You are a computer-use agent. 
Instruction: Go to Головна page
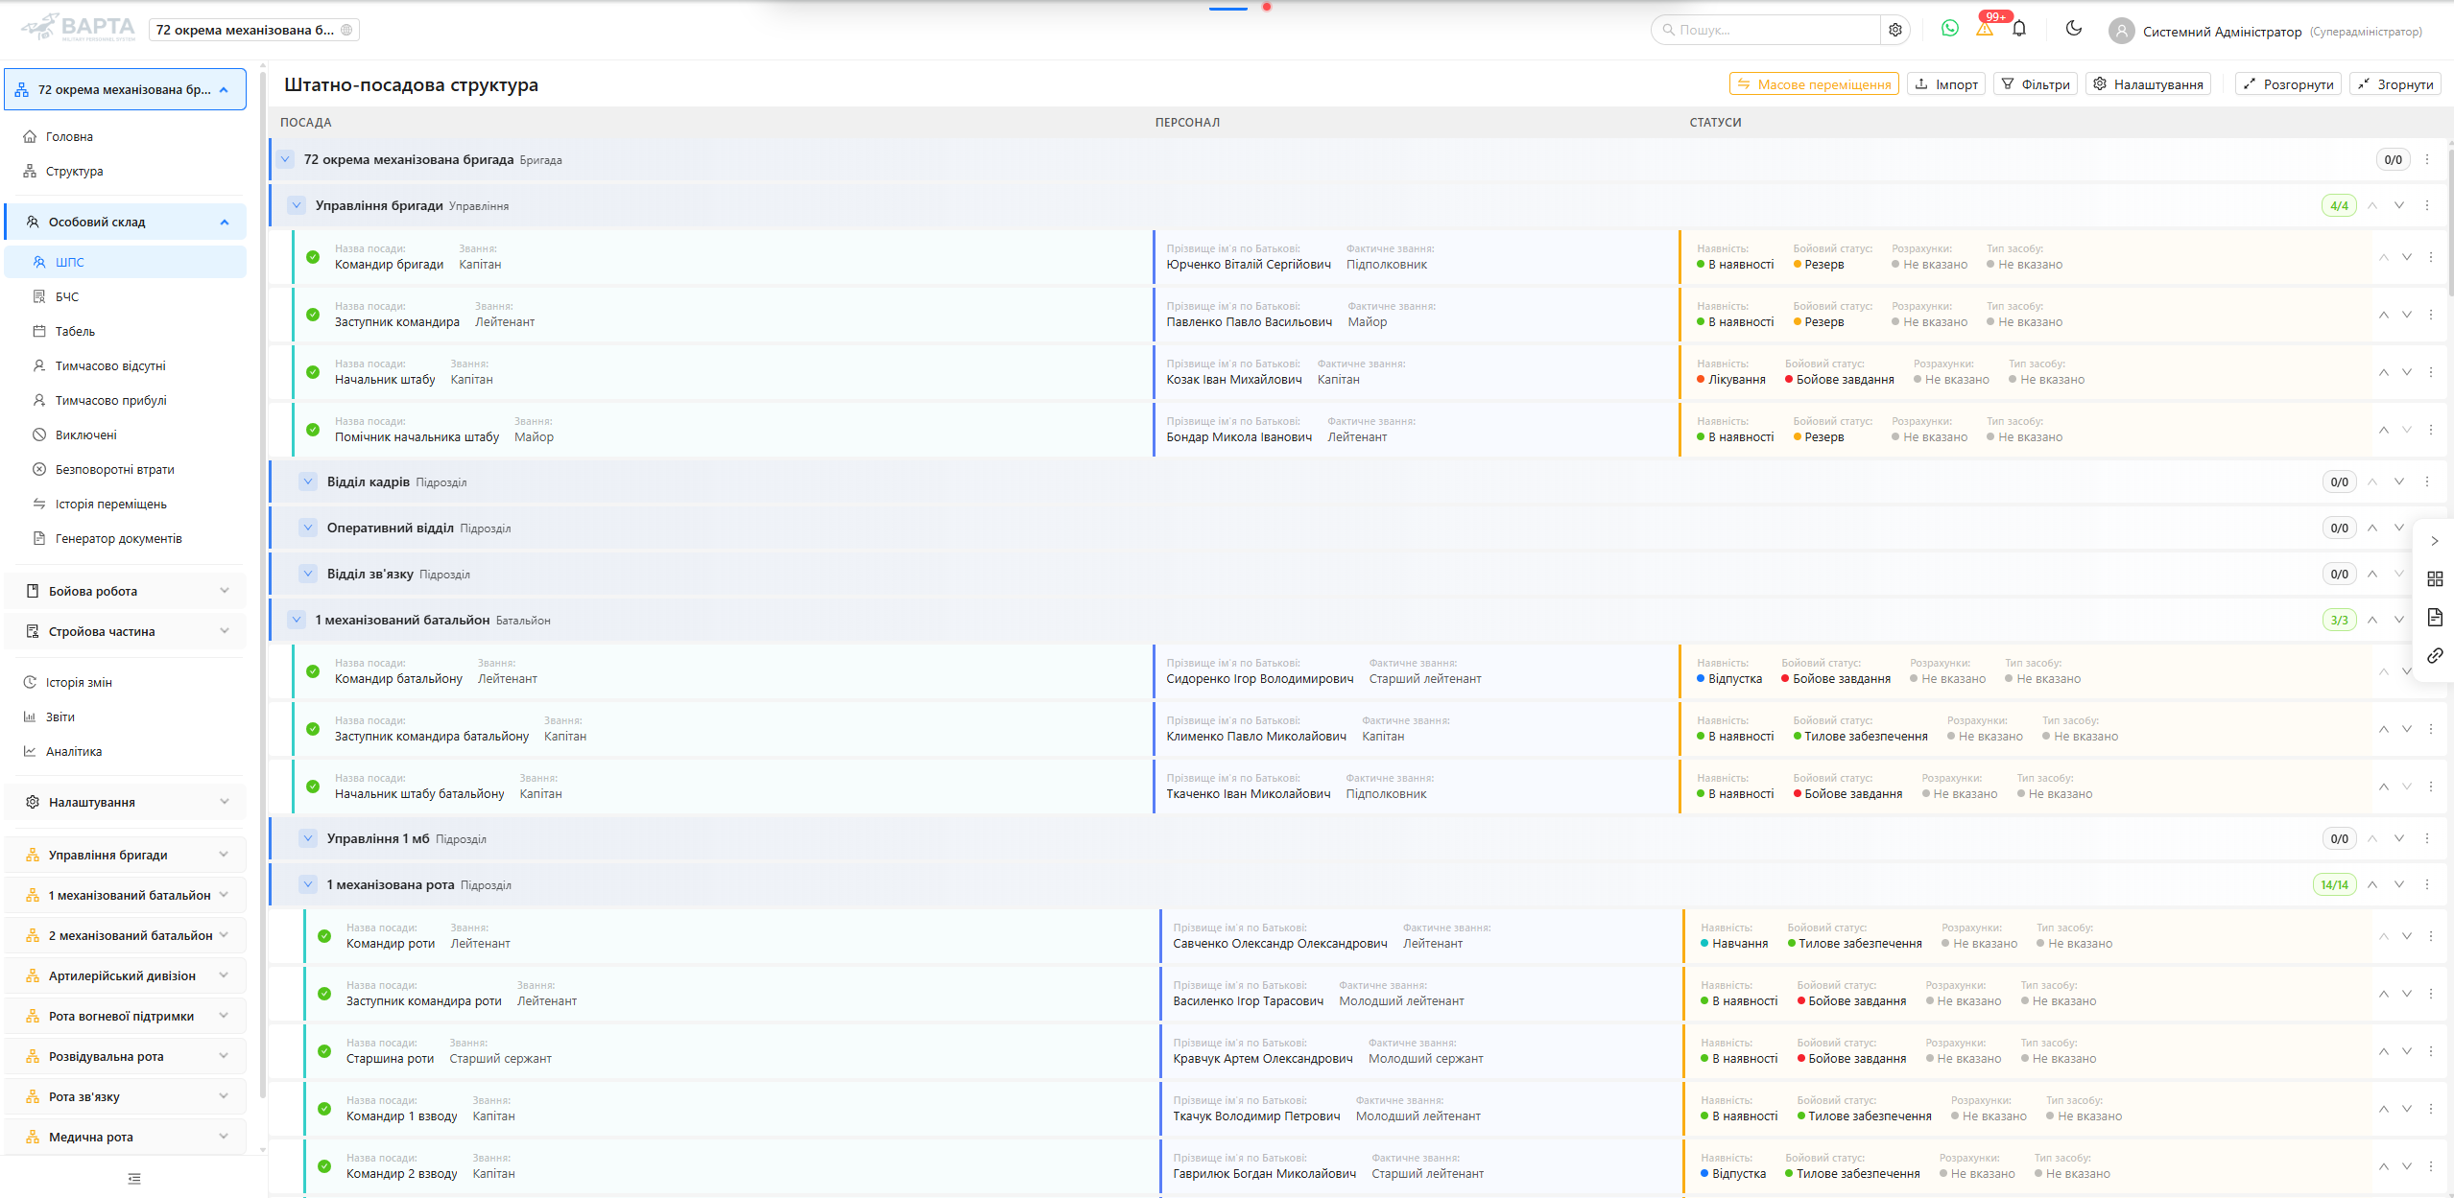[125, 136]
